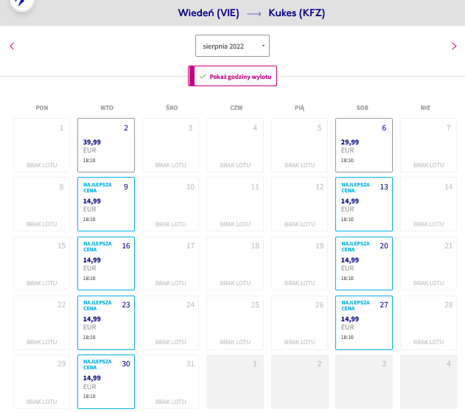The width and height of the screenshot is (465, 412).
Task: Go to next month with right arrow
Action: pyautogui.click(x=454, y=46)
